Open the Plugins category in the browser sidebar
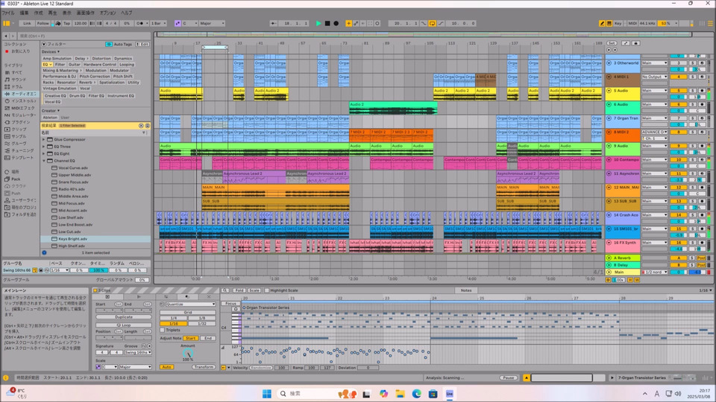Viewport: 716px width, 402px height. click(21, 122)
